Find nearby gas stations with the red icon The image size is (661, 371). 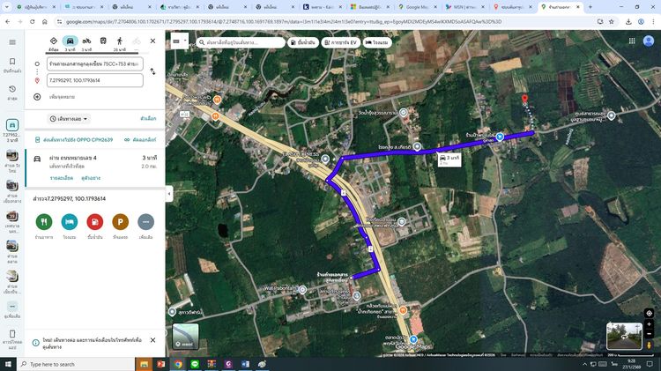[94, 222]
